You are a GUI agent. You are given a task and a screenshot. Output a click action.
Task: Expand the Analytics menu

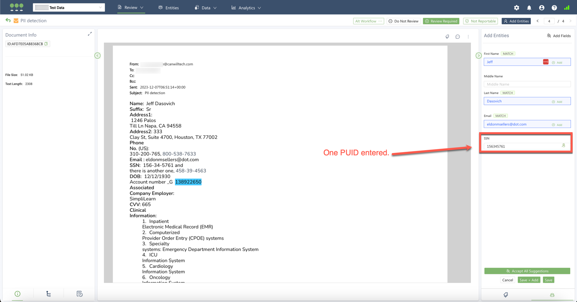point(246,8)
